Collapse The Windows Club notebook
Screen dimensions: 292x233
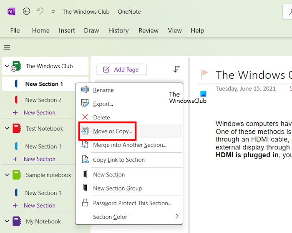pos(7,66)
